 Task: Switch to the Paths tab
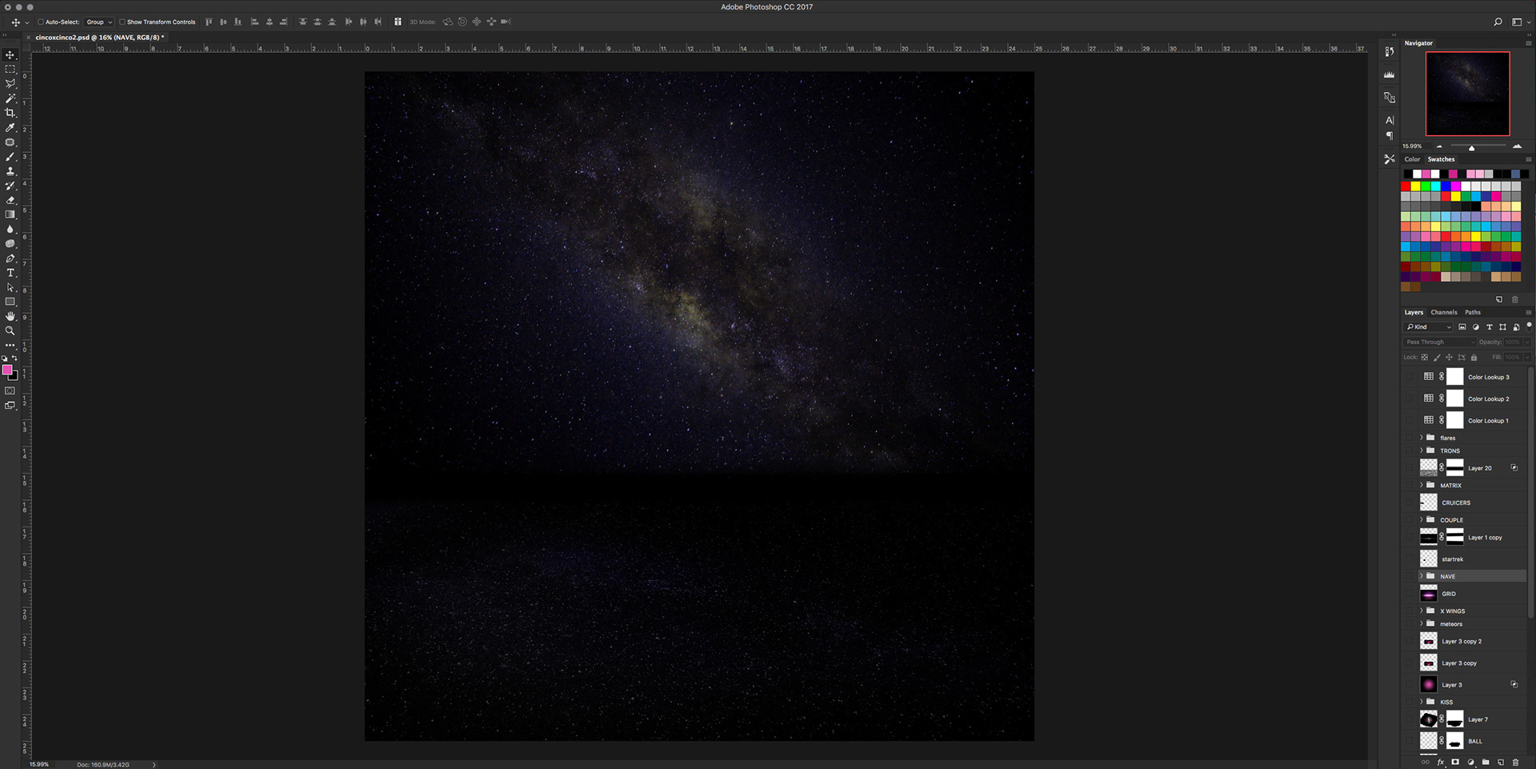pos(1473,312)
